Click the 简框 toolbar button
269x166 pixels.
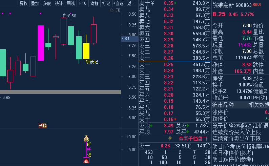(x=95, y=3)
